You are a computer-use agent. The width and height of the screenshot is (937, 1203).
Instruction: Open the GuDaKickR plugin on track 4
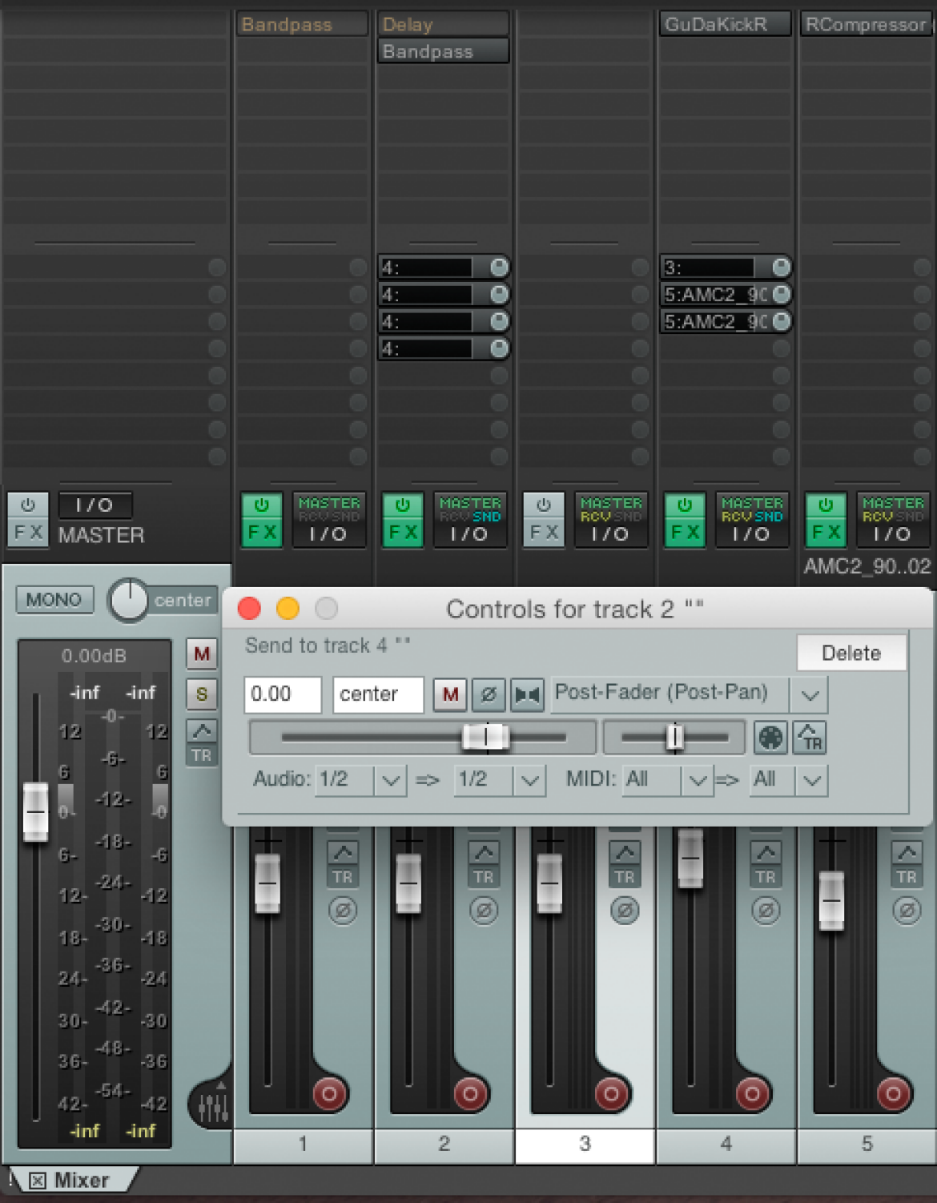point(724,24)
